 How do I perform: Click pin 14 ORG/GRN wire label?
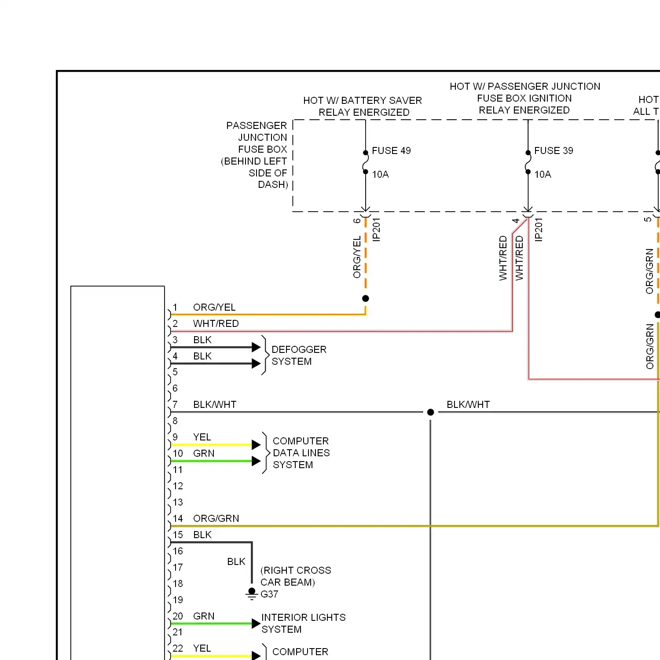pyautogui.click(x=216, y=518)
